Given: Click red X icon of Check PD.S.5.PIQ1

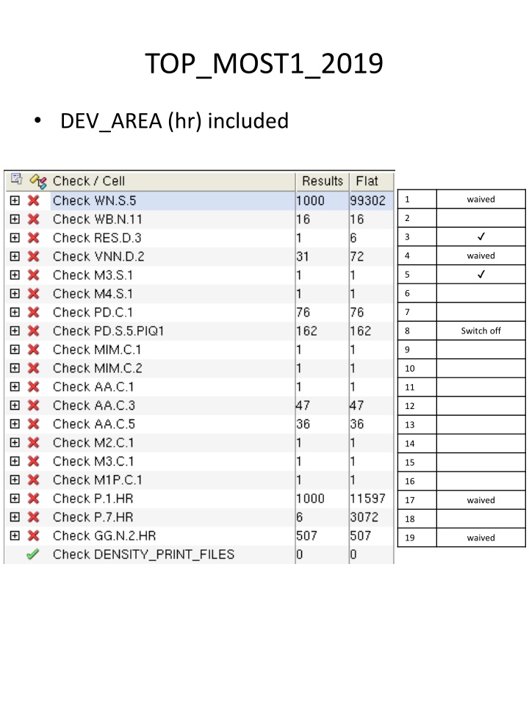Looking at the screenshot, I should tap(33, 331).
